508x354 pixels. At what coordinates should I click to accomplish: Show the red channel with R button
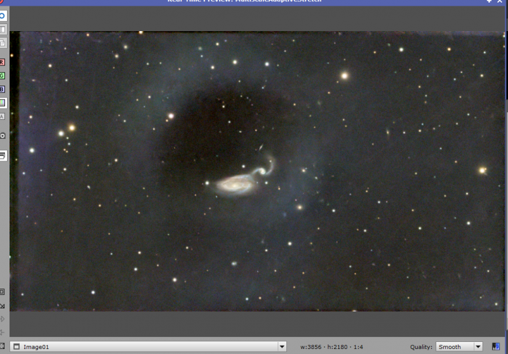point(3,62)
